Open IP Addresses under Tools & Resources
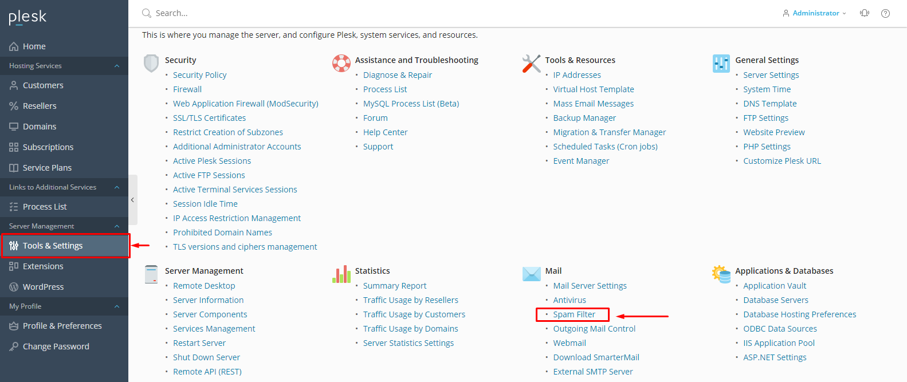This screenshot has width=907, height=382. [x=577, y=75]
